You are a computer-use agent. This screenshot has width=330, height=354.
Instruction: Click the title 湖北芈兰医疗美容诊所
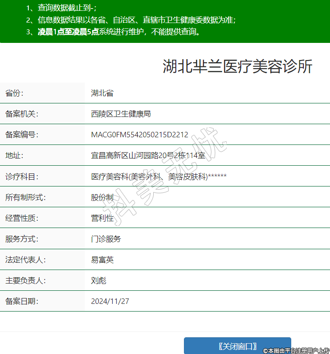click(x=237, y=67)
